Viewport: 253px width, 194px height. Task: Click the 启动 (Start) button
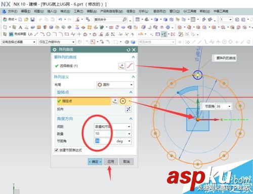pos(10,20)
